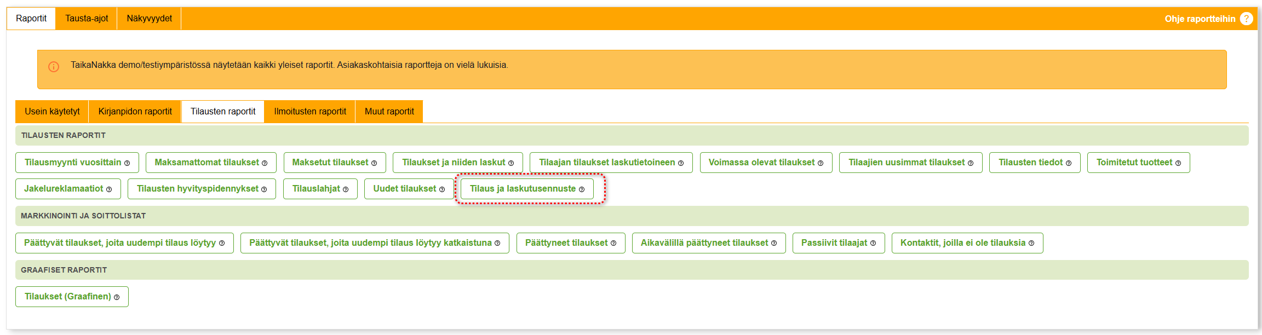The width and height of the screenshot is (1262, 335).
Task: Click help icon beside Maksetut tilaukset
Action: (x=374, y=163)
